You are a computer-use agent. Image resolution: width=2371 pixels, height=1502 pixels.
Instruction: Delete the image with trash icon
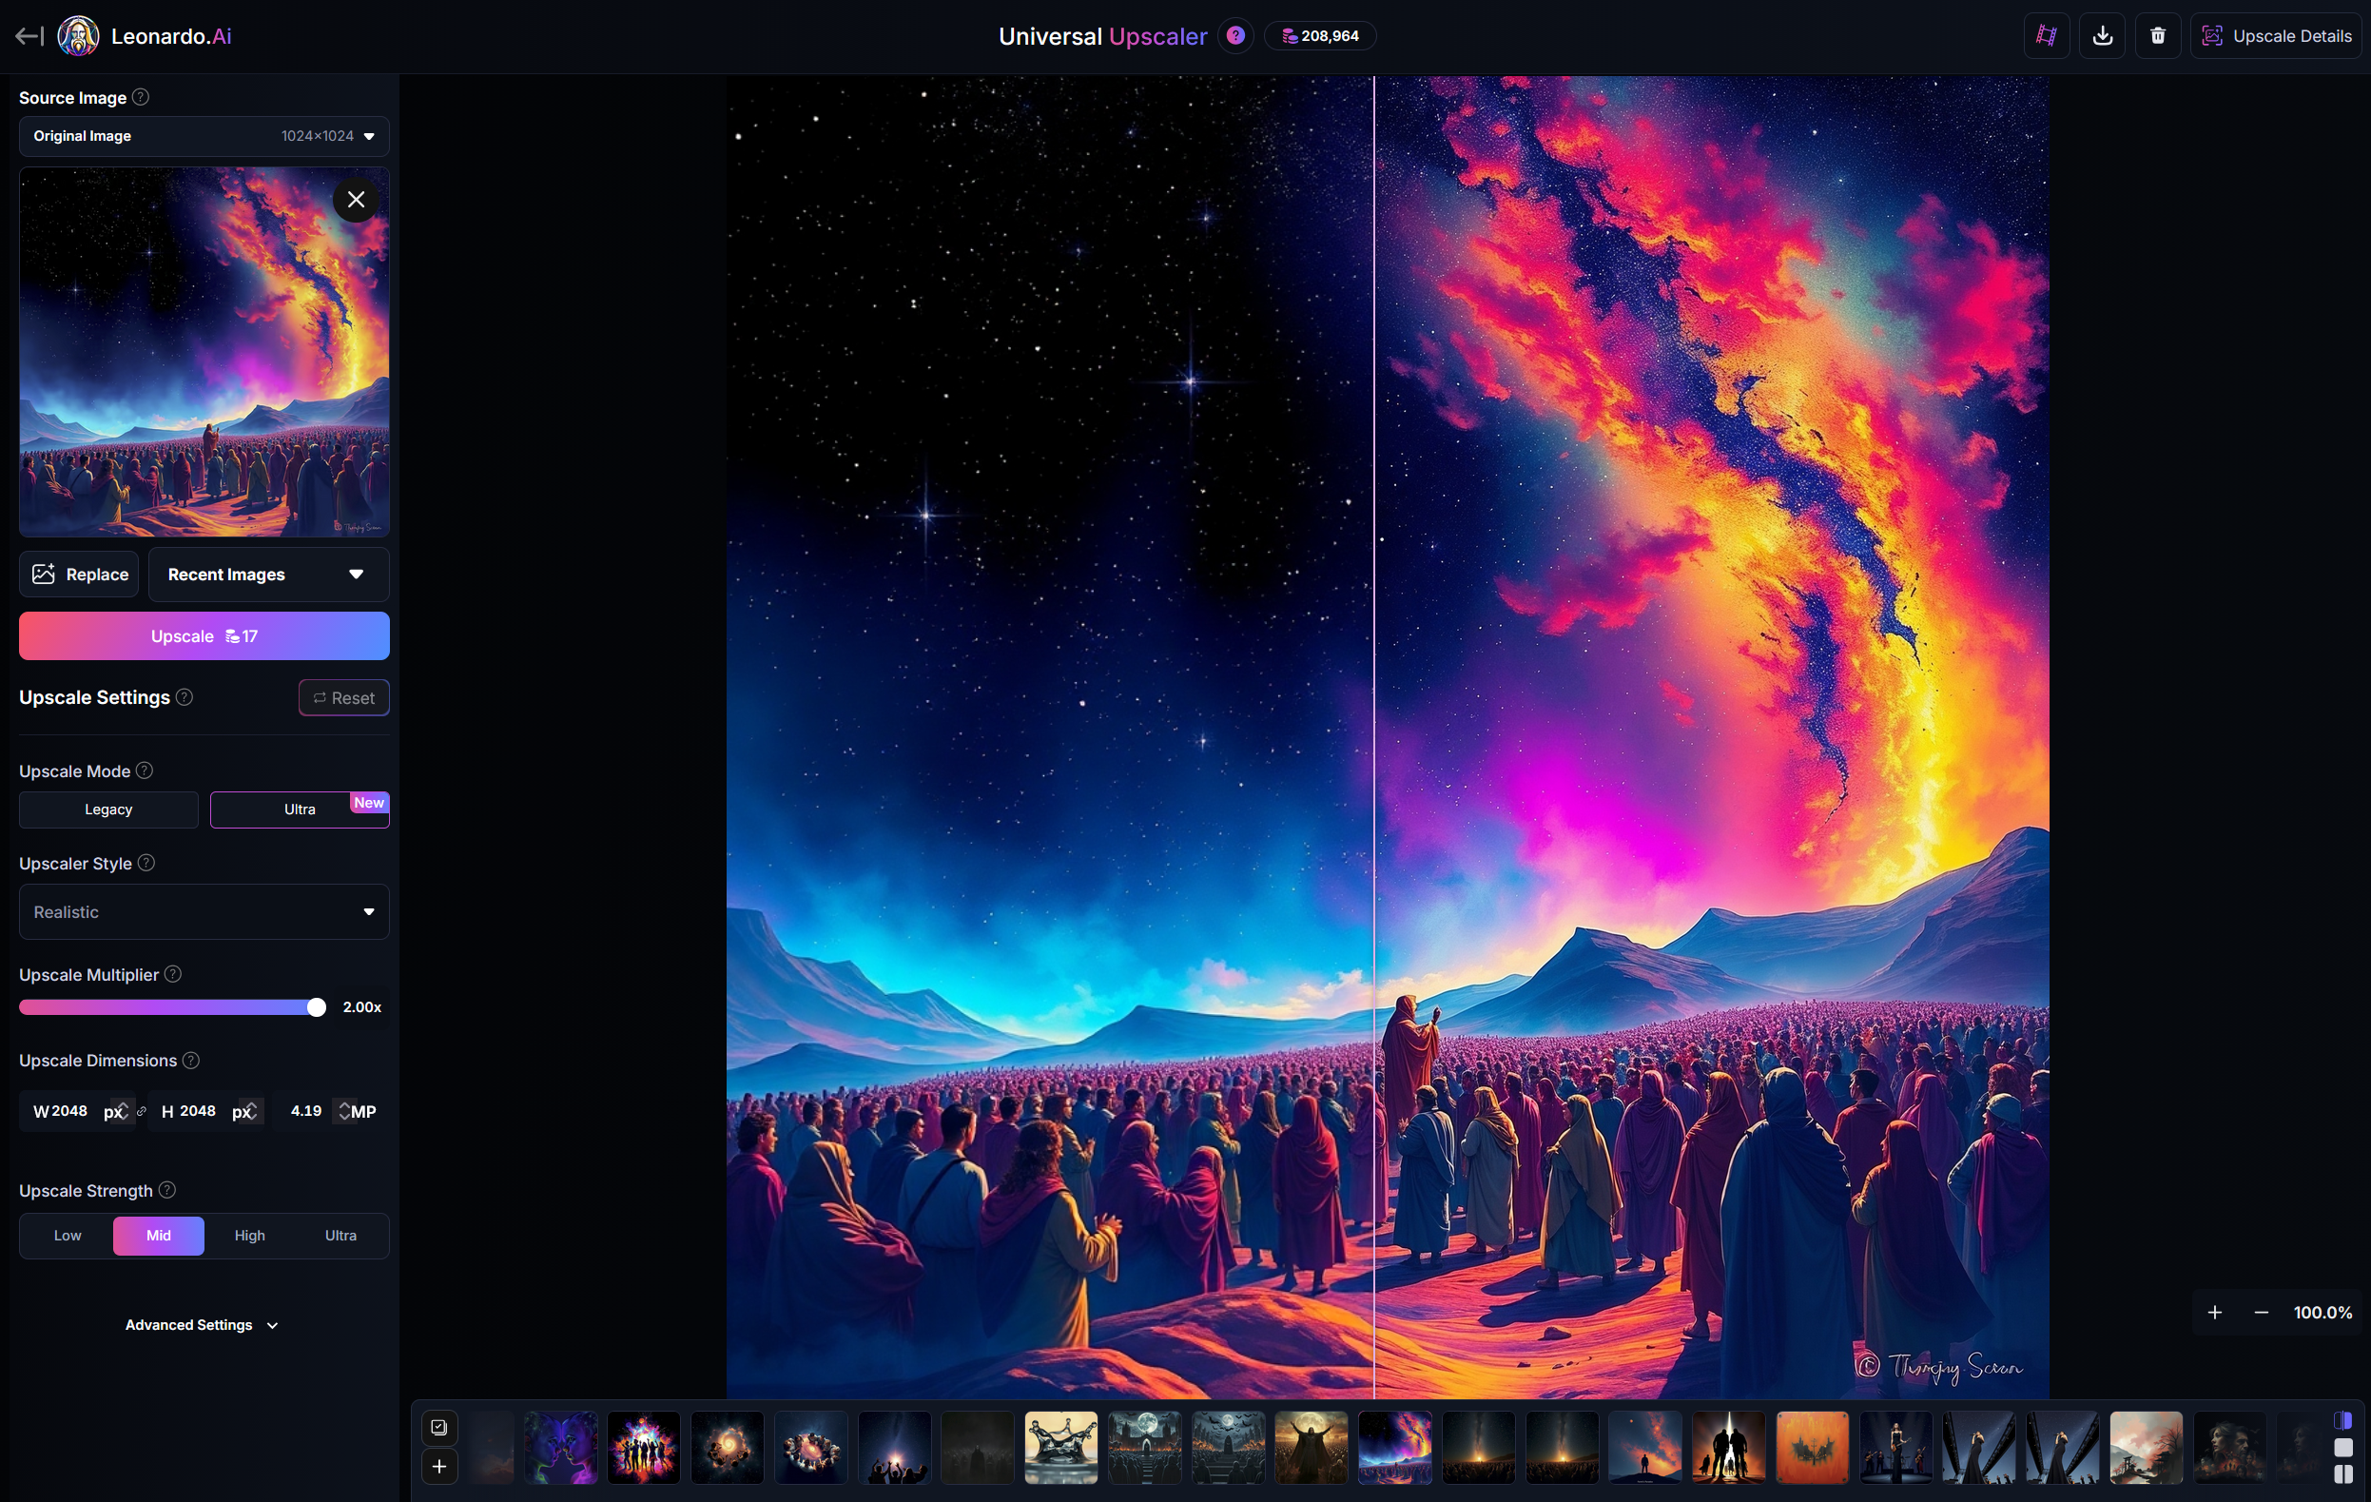click(2157, 35)
